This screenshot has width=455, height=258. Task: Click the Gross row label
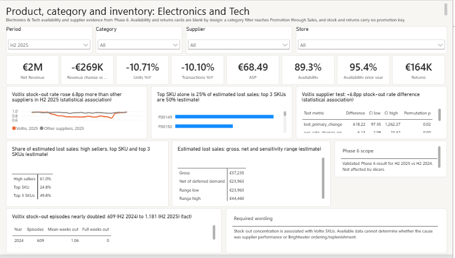(185, 173)
